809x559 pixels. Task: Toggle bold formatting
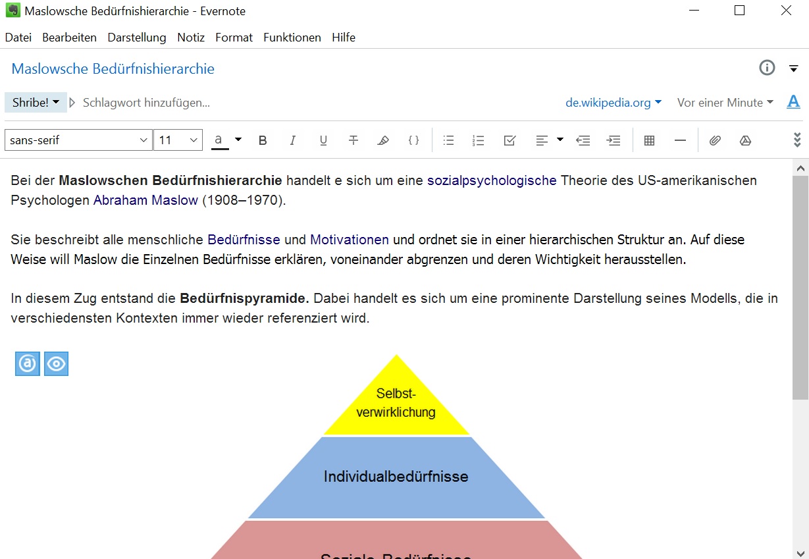click(x=263, y=140)
